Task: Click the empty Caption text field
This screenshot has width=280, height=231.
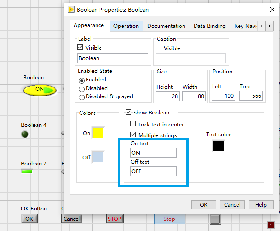Action: (x=191, y=58)
